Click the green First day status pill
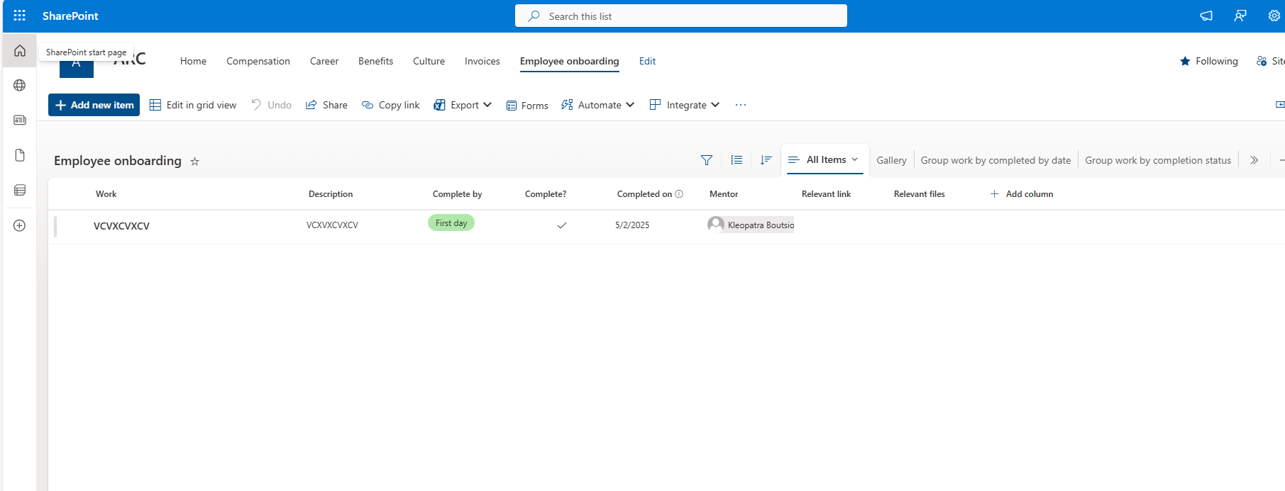The height and width of the screenshot is (491, 1285). tap(451, 223)
